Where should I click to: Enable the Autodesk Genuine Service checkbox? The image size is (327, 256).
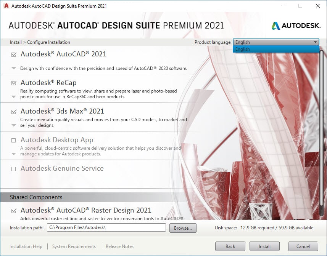pyautogui.click(x=14, y=169)
